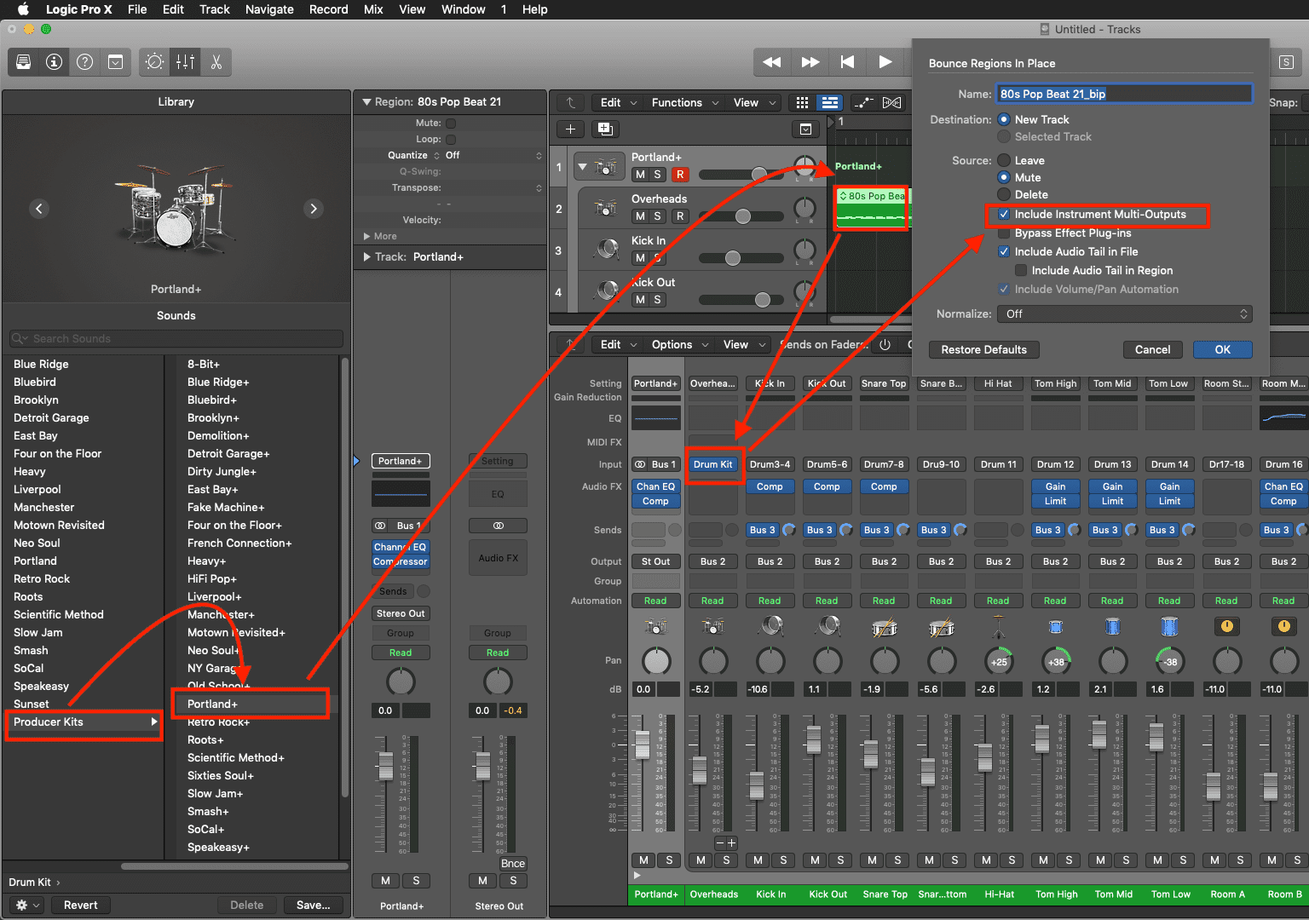Viewport: 1309px width, 920px height.
Task: Open tracks area Functions menu
Action: (x=685, y=103)
